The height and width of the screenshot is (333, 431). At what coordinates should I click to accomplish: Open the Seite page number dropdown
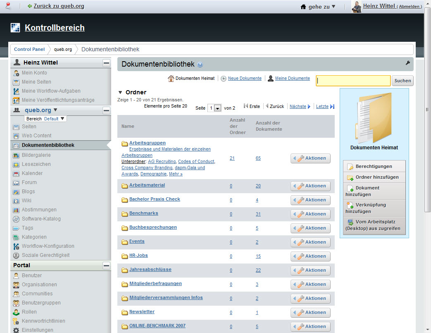coord(214,108)
